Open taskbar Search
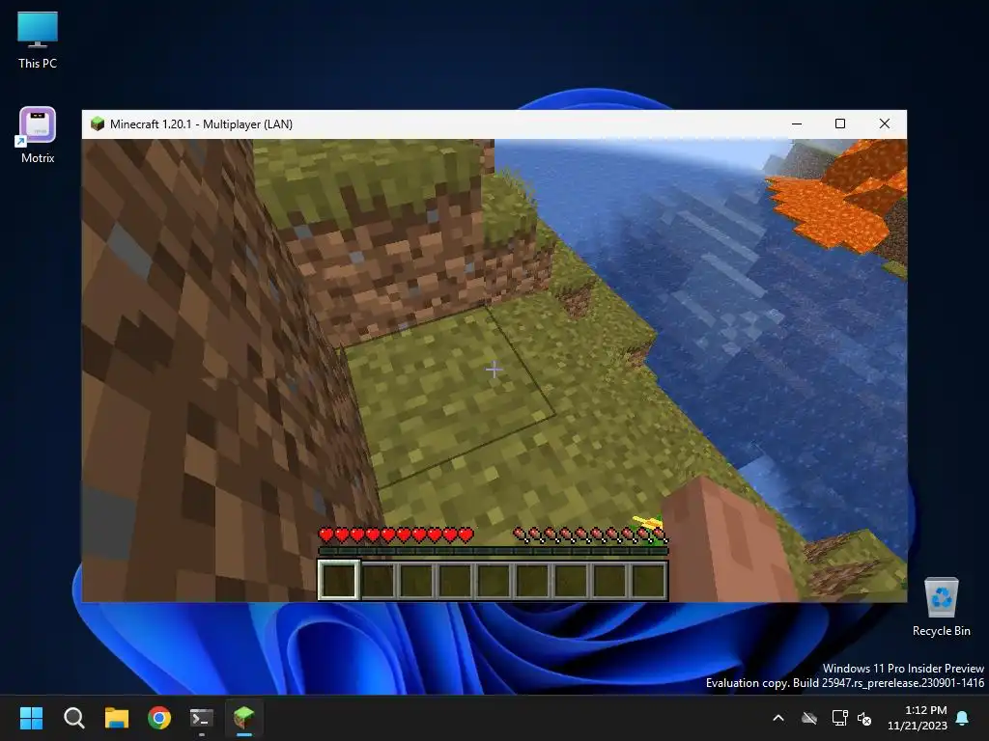989x741 pixels. 73,718
